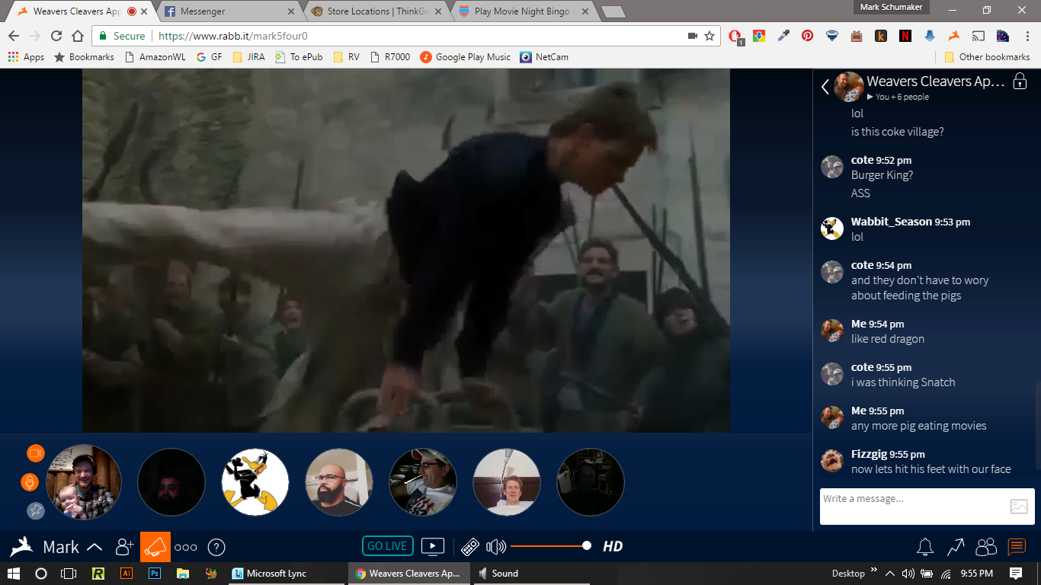The height and width of the screenshot is (585, 1041).
Task: Click the Rabbit extension icon in Chrome
Action: [953, 36]
